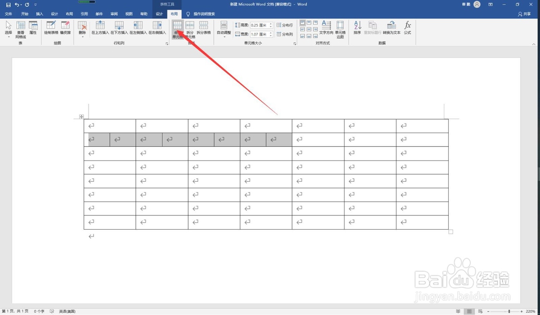This screenshot has height=315, width=540.
Task: Open the AutoFit (自动调整) dropdown
Action: pos(224,29)
